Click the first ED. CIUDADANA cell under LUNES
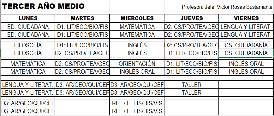Viewport: 274px width, 116px height. coord(28,27)
